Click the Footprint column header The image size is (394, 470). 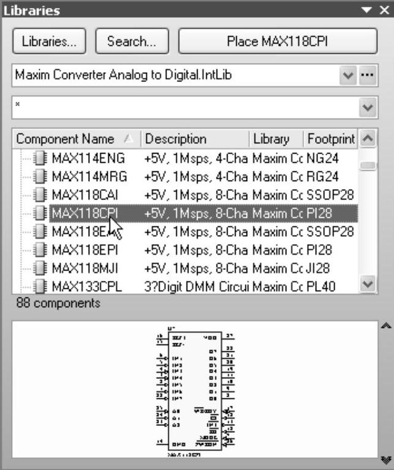pyautogui.click(x=330, y=139)
